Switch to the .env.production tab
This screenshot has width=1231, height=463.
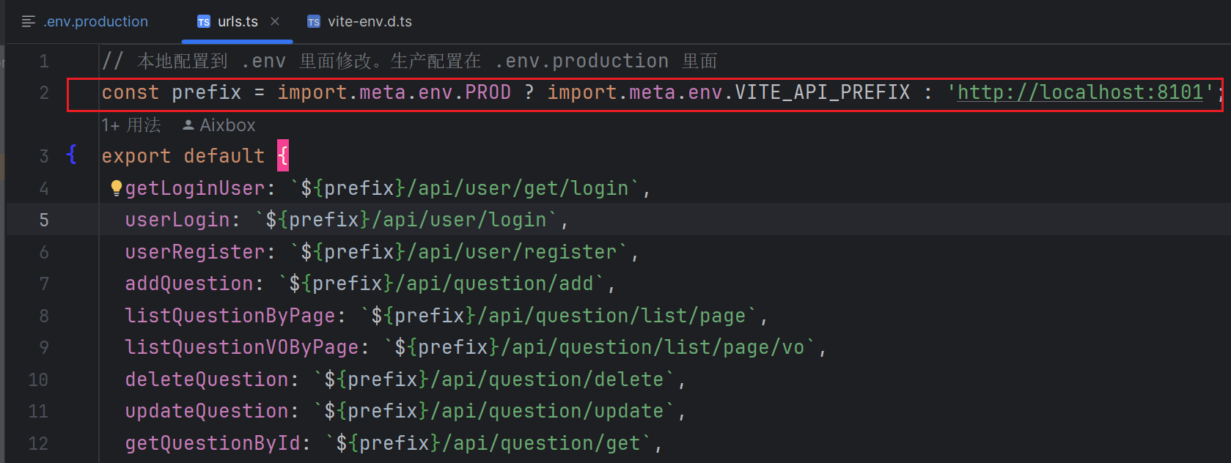95,22
